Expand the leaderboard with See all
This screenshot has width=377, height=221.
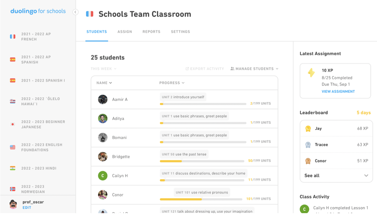[x=336, y=176]
